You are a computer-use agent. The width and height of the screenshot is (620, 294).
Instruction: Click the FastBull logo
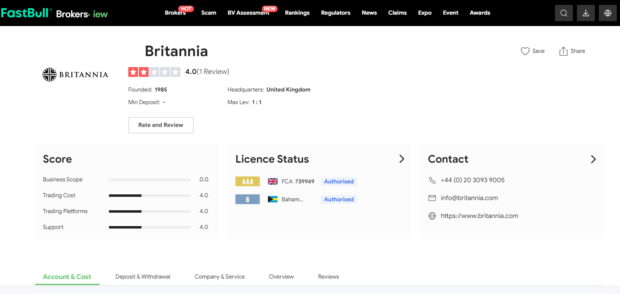pyautogui.click(x=26, y=13)
